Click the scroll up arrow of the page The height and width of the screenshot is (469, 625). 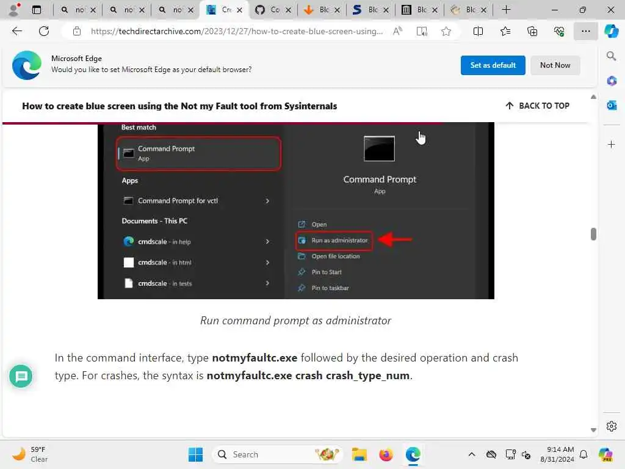(593, 97)
